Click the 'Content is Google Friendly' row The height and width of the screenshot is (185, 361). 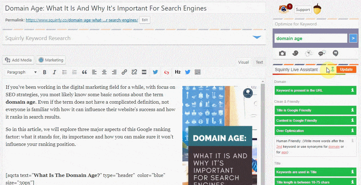click(316, 120)
